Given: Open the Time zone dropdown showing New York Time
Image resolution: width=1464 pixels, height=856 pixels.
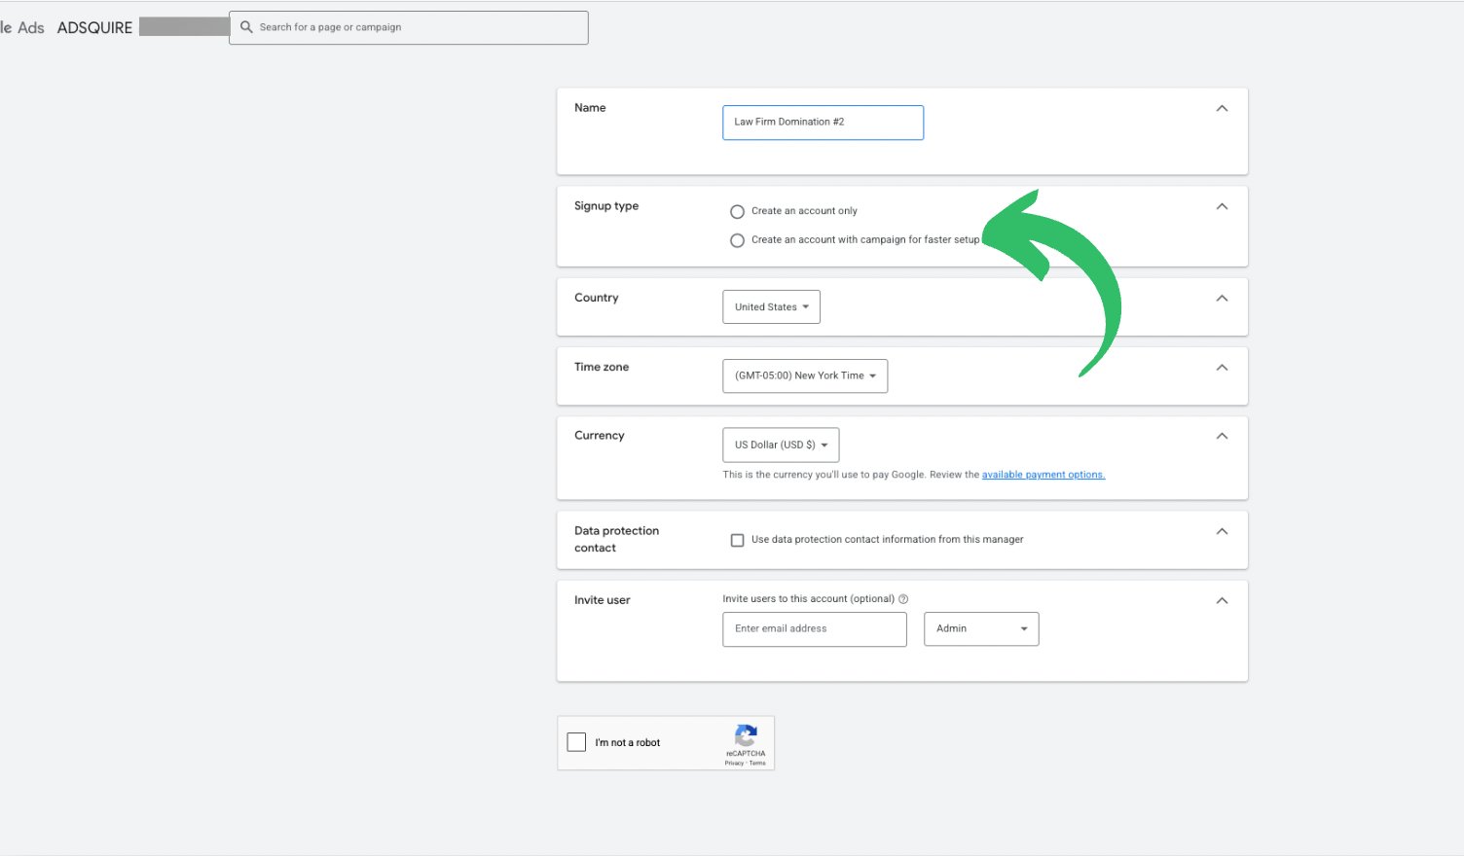Looking at the screenshot, I should (x=804, y=375).
